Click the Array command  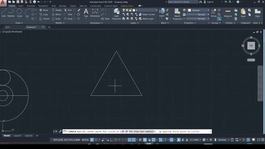pos(68,19)
